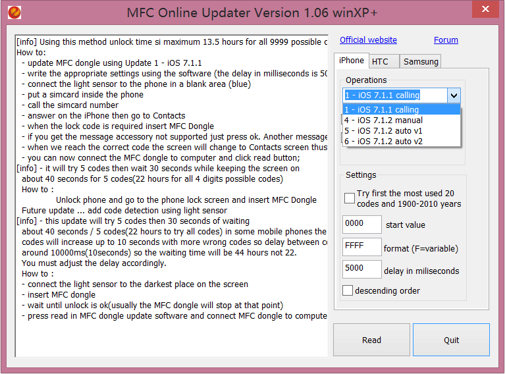Switch to the iPhone tab
The width and height of the screenshot is (505, 374).
pos(351,61)
